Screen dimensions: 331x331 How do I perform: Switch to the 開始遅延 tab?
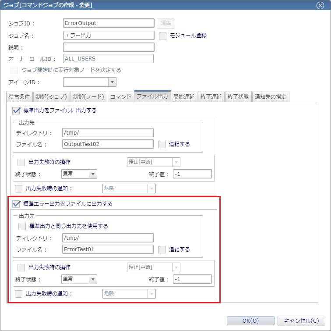184,97
